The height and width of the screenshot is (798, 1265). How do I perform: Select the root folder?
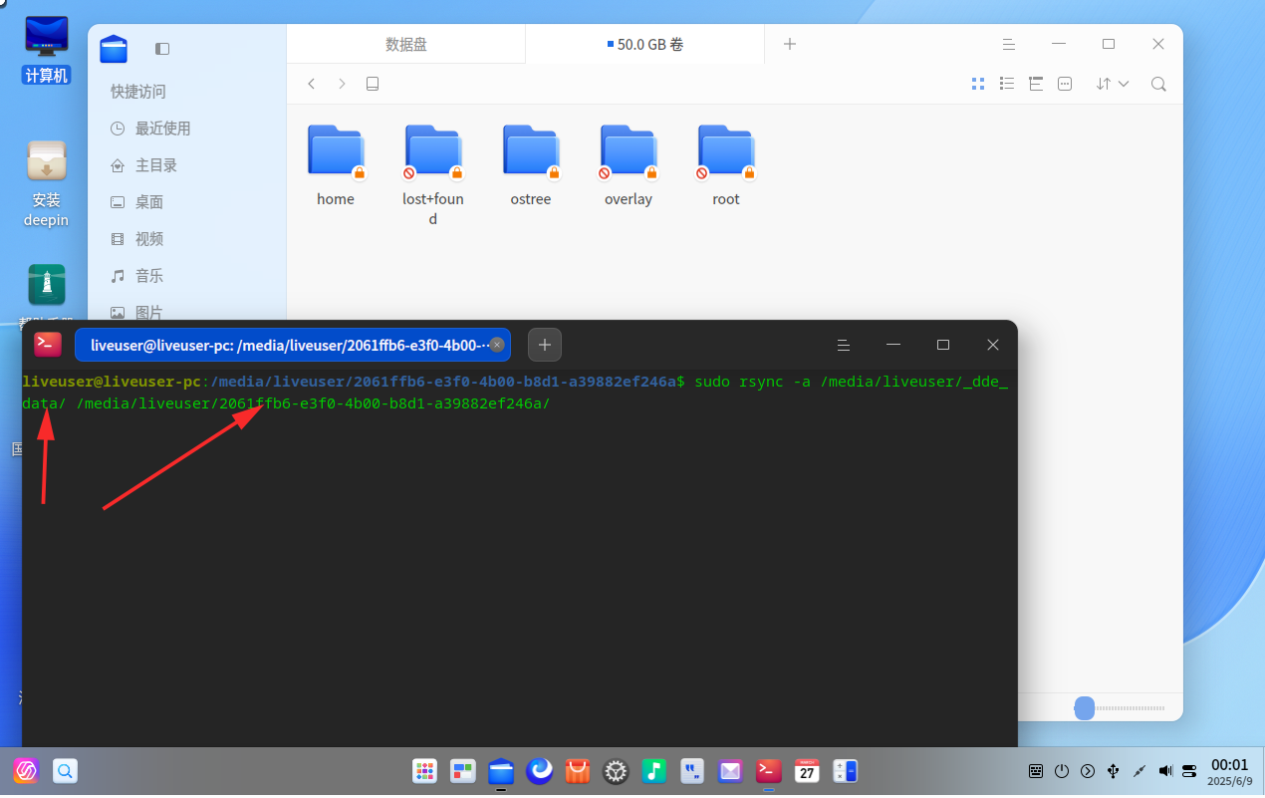coord(726,165)
